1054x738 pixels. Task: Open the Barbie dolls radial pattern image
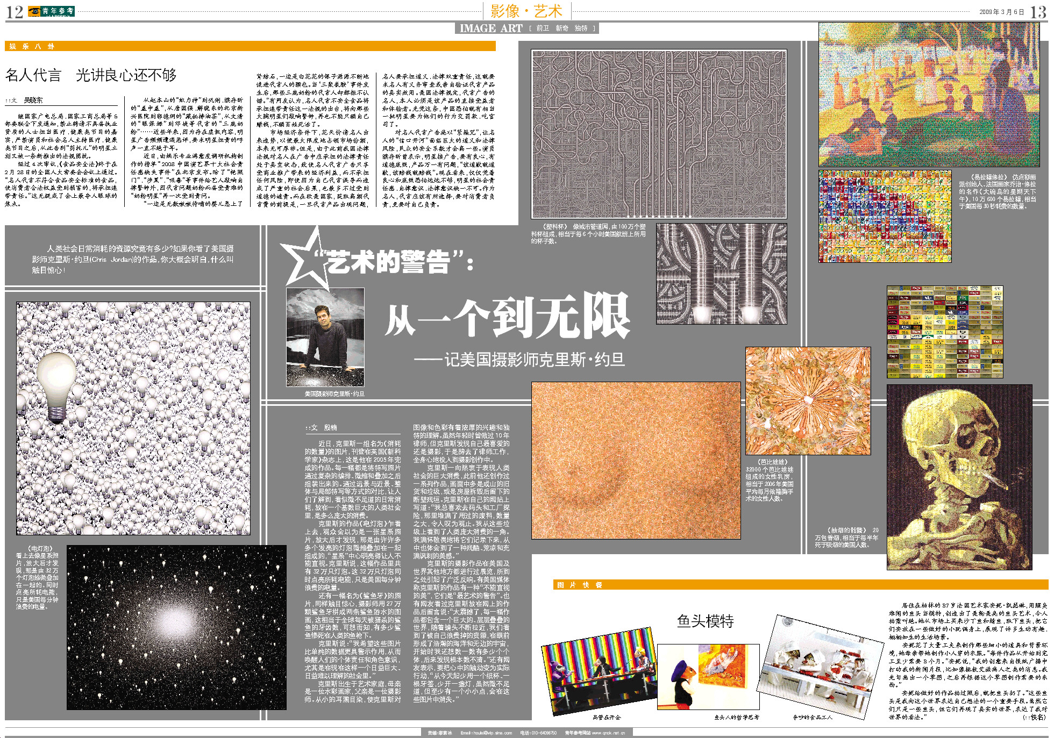807,400
